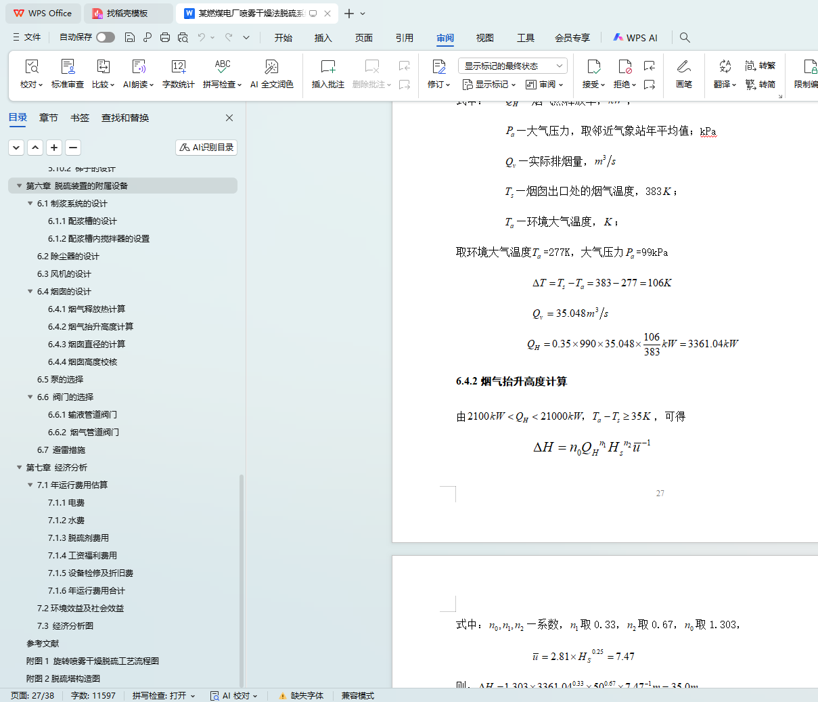Click the 字数统计 word count icon

click(x=178, y=67)
